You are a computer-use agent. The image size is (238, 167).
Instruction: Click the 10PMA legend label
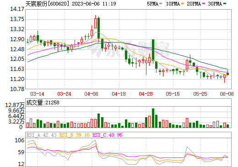tap(173, 4)
